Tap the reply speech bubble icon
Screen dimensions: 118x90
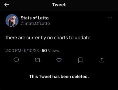coord(16,60)
